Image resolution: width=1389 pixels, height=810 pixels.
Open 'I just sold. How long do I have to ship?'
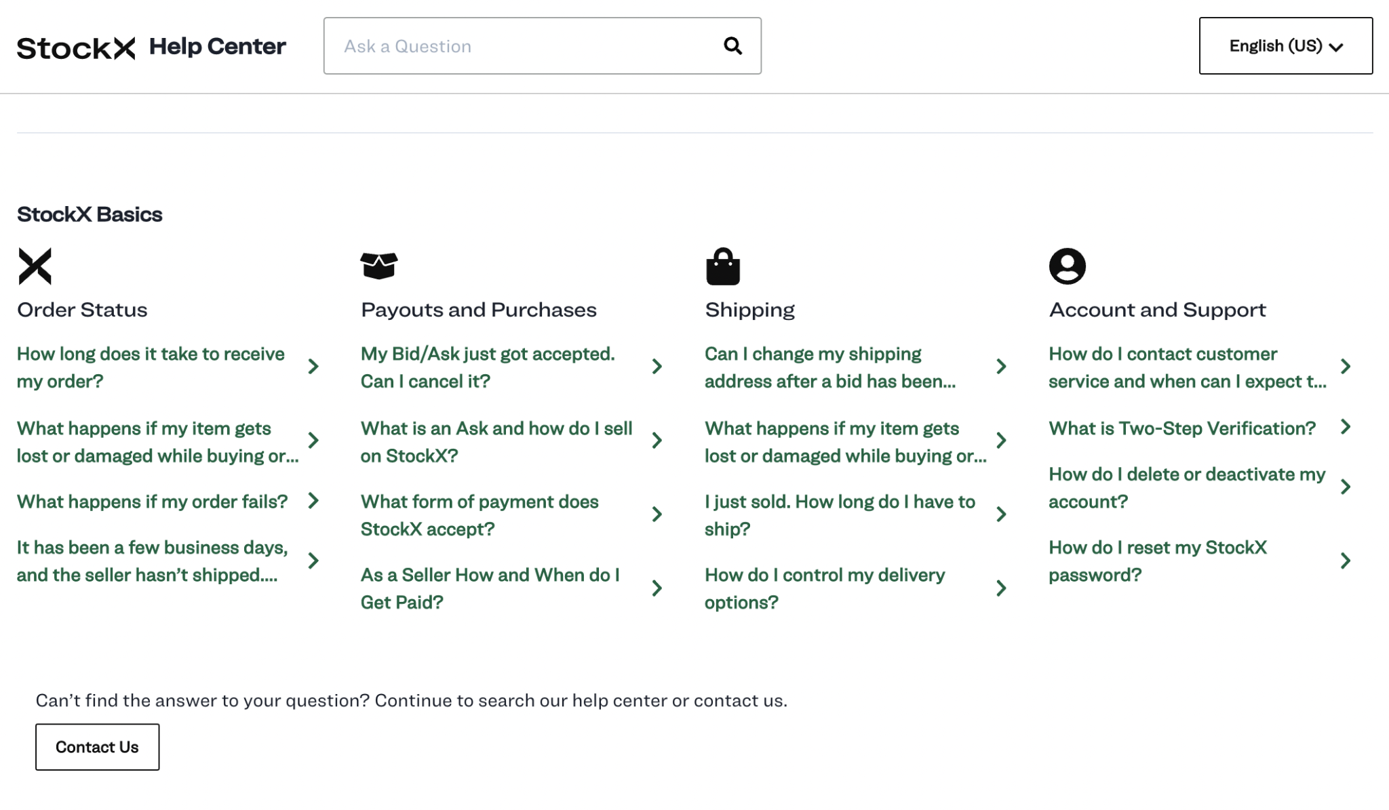(840, 515)
